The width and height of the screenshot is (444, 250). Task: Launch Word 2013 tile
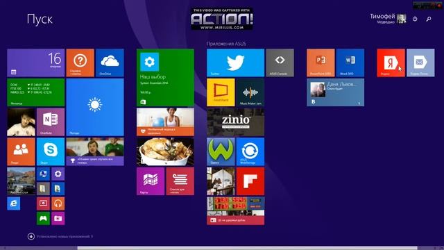click(350, 62)
